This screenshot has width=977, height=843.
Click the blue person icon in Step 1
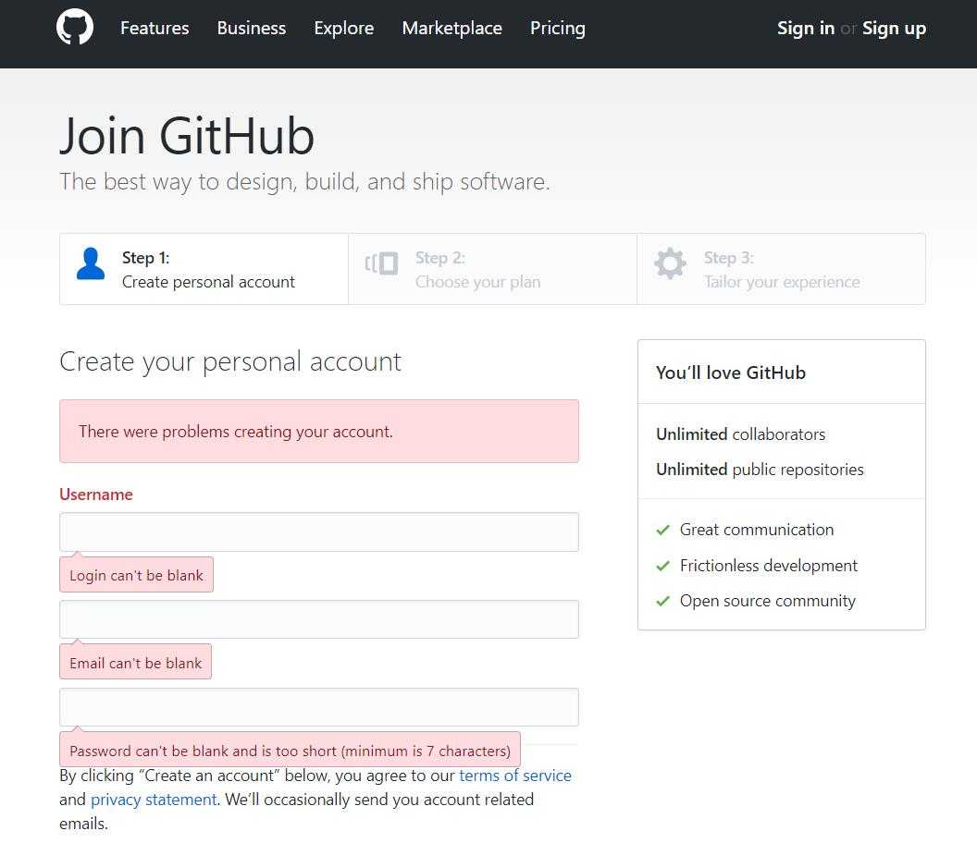[x=91, y=264]
